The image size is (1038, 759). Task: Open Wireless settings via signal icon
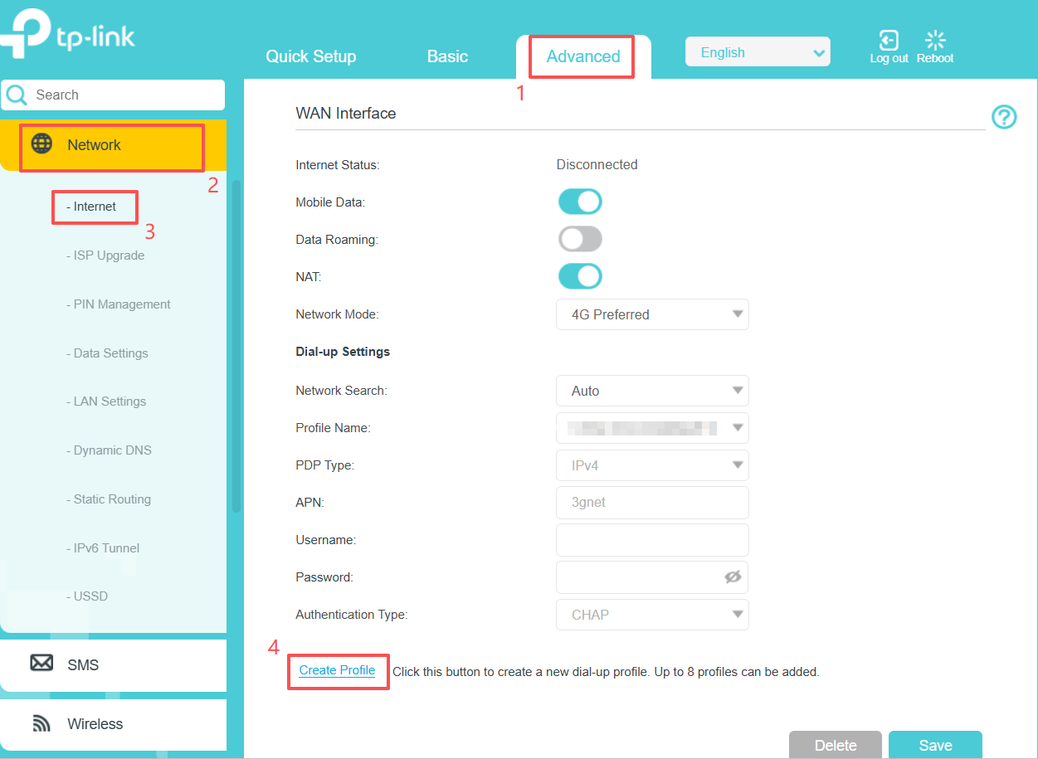pyautogui.click(x=41, y=723)
